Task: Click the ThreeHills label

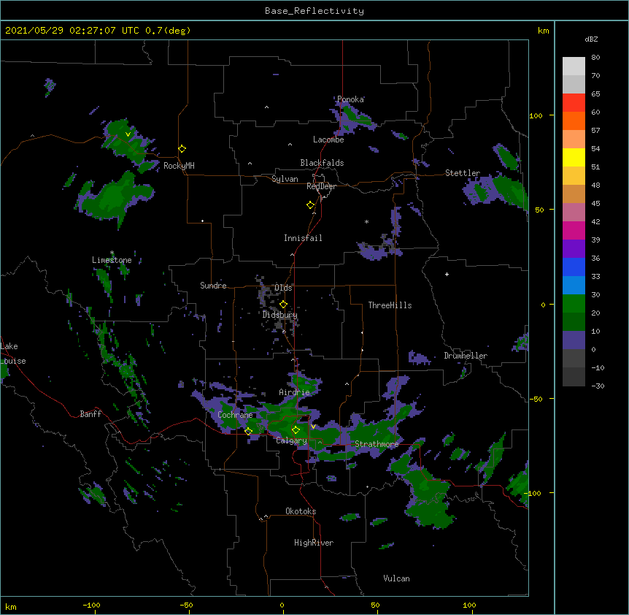Action: (390, 305)
